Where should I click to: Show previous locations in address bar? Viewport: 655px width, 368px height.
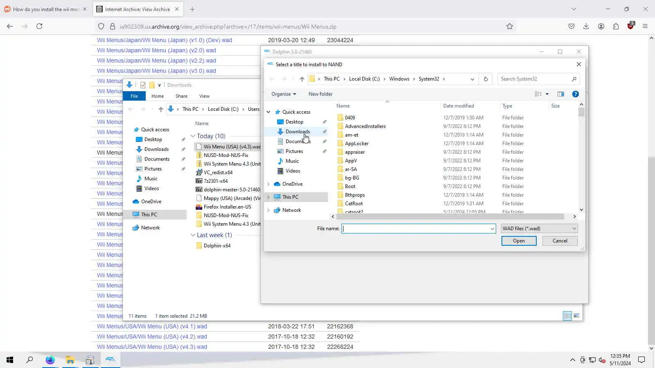(472, 79)
